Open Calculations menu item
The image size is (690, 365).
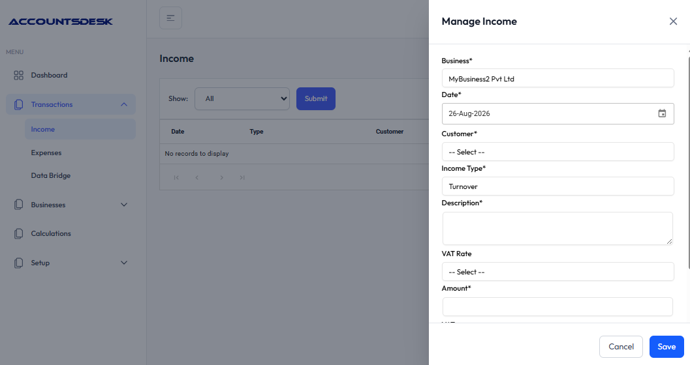coord(51,234)
